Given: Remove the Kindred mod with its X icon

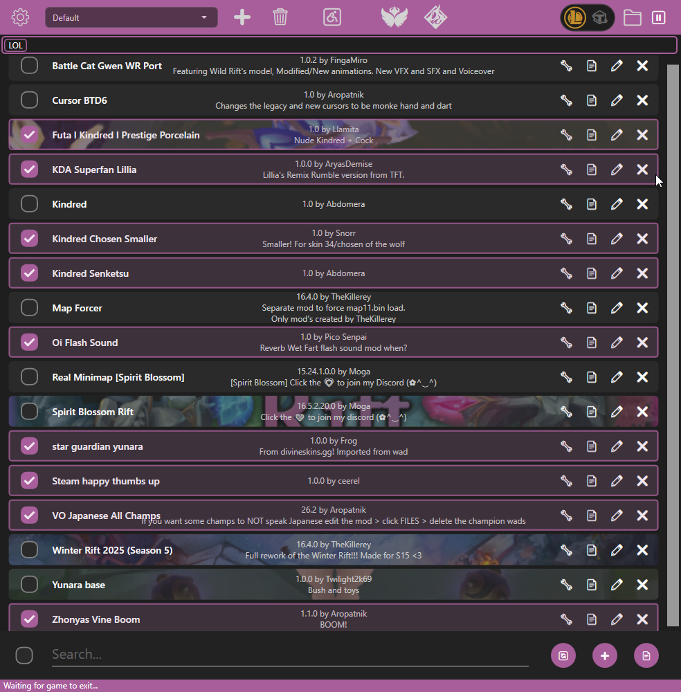Looking at the screenshot, I should [x=642, y=204].
